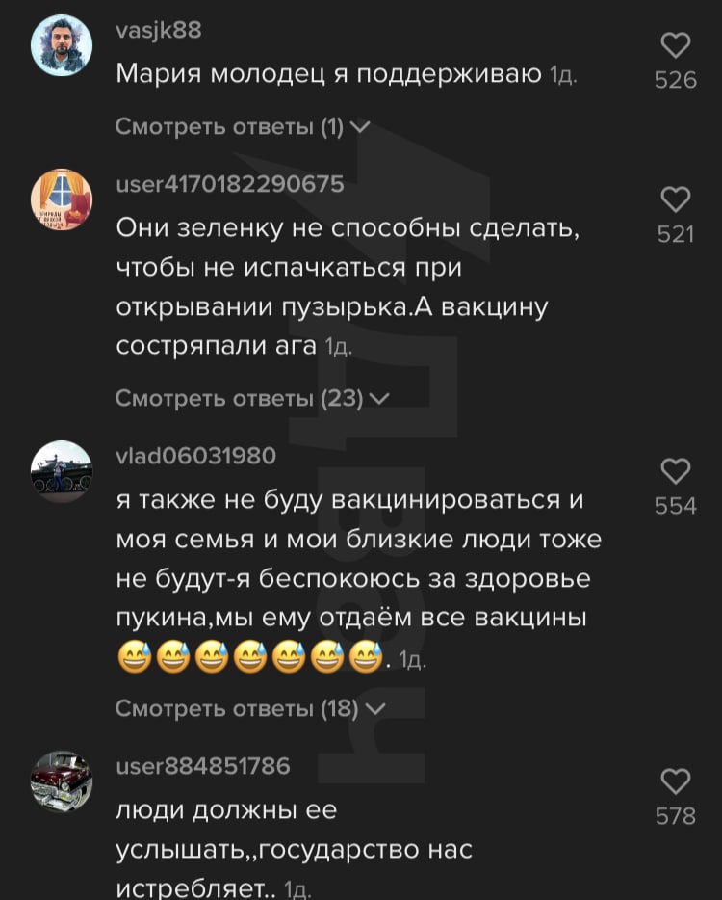Select comment 'Мария молодец я поддерживаю'

tap(328, 73)
